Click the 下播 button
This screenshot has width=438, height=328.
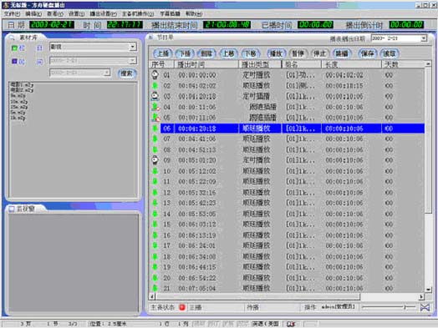click(185, 53)
